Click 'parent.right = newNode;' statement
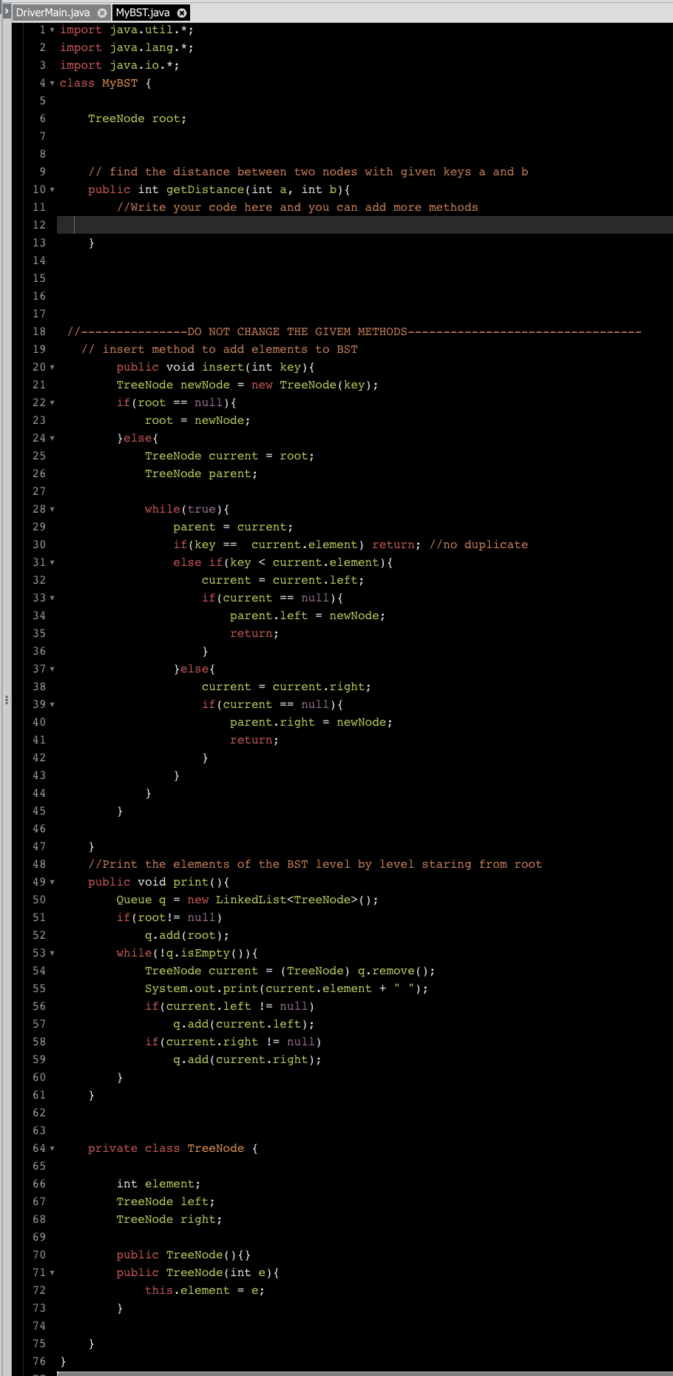 click(x=311, y=722)
